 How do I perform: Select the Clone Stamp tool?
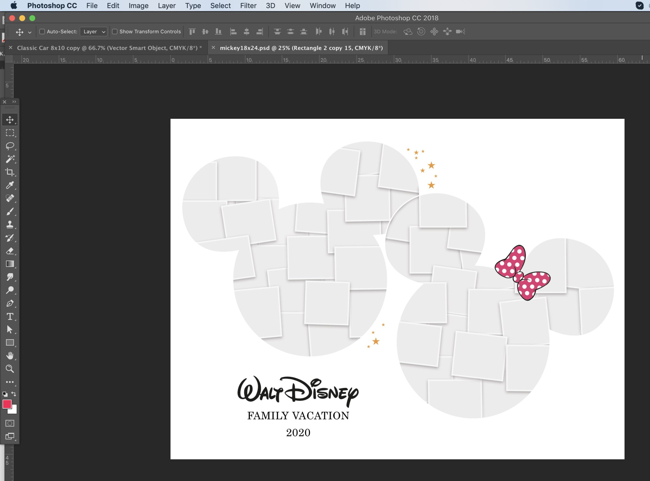[10, 225]
